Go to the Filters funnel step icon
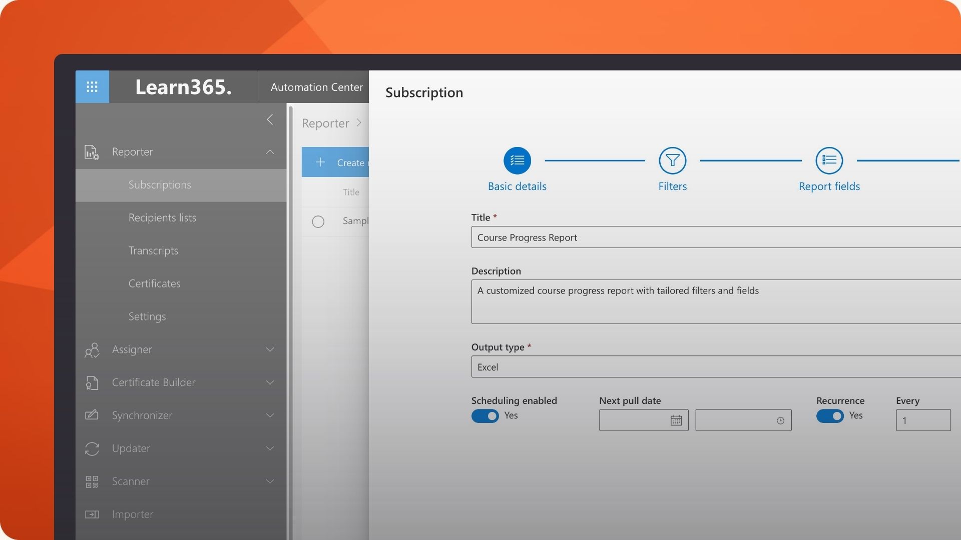The height and width of the screenshot is (540, 961). (x=672, y=160)
